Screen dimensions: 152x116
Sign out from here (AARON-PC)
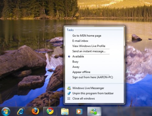pyautogui.click(x=93, y=77)
